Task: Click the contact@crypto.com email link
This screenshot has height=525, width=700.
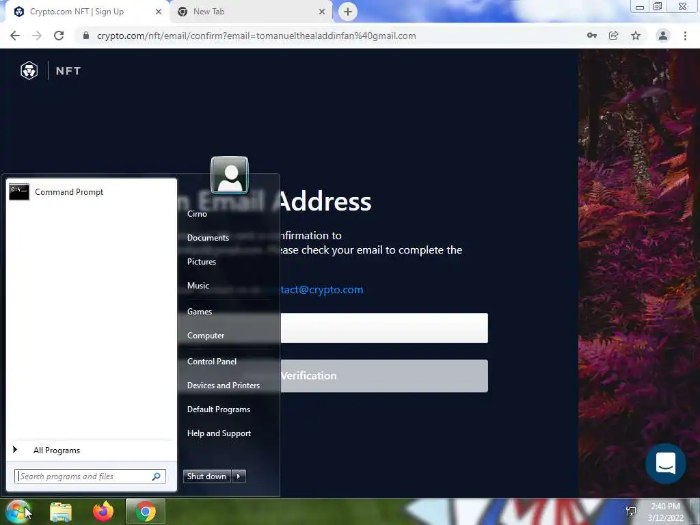Action: 321,290
